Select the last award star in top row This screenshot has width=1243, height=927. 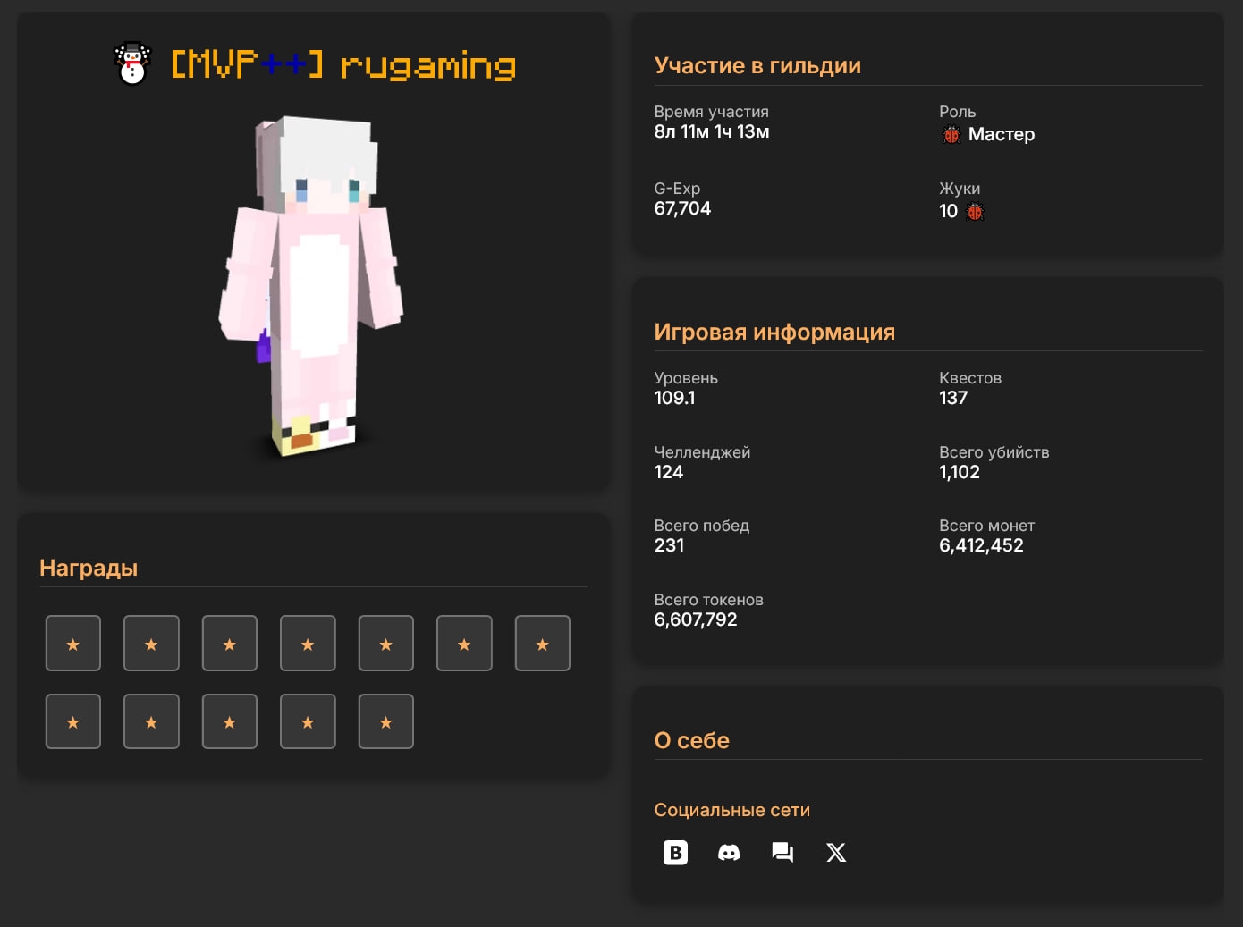[542, 644]
